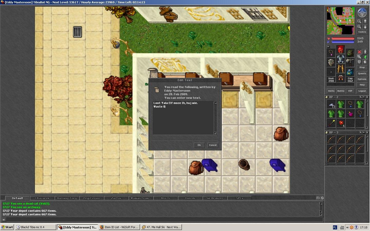This screenshot has width=370, height=231.
Task: Select the amulet in the necklace slot
Action: coord(331,53)
